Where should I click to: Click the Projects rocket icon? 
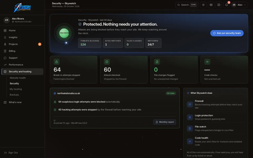tap(5, 44)
